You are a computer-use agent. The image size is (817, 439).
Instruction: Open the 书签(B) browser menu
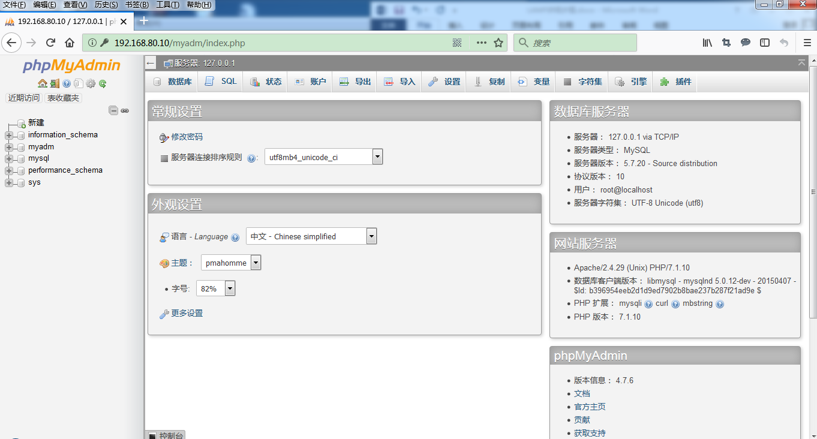coord(137,5)
